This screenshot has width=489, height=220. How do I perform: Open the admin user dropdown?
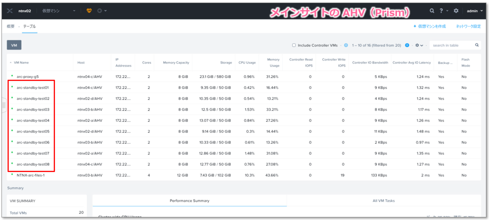[474, 11]
